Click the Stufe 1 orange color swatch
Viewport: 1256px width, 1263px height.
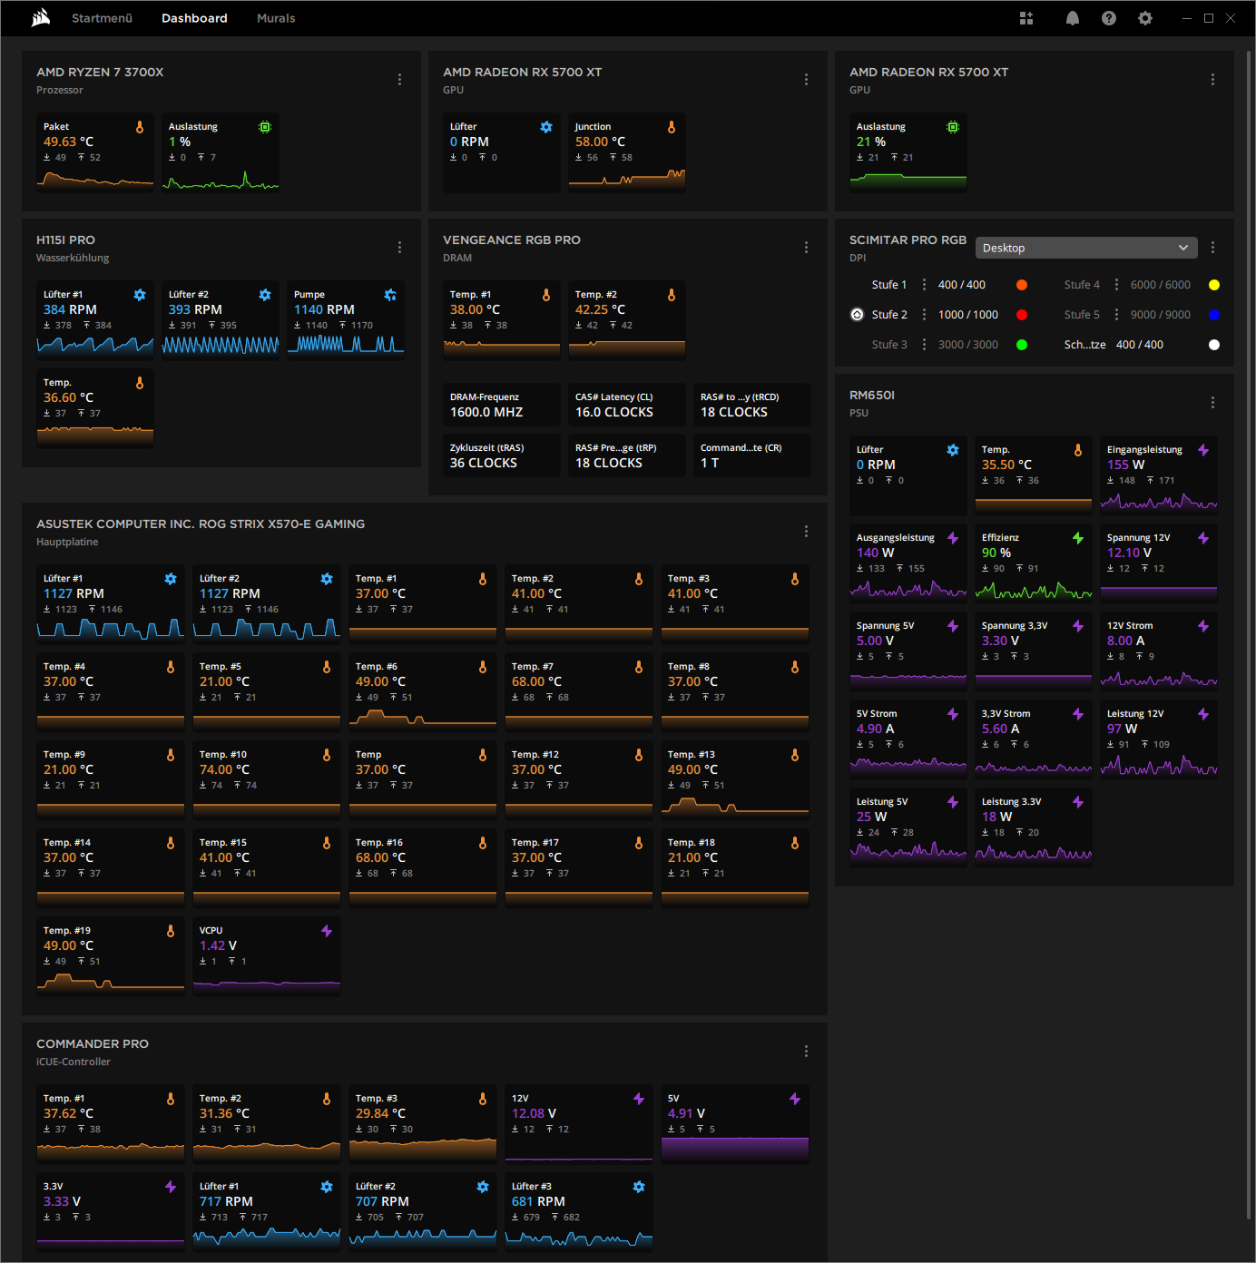tap(1022, 285)
